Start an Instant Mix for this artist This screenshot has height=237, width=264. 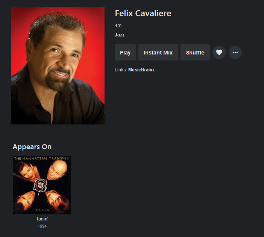(158, 53)
